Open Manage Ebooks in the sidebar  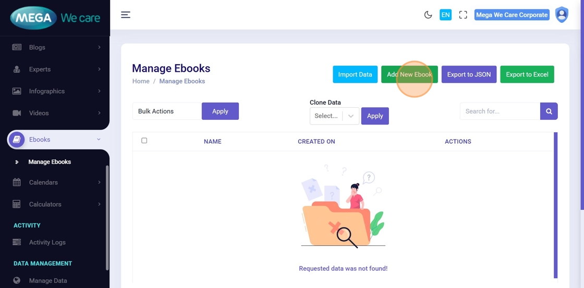coord(50,162)
